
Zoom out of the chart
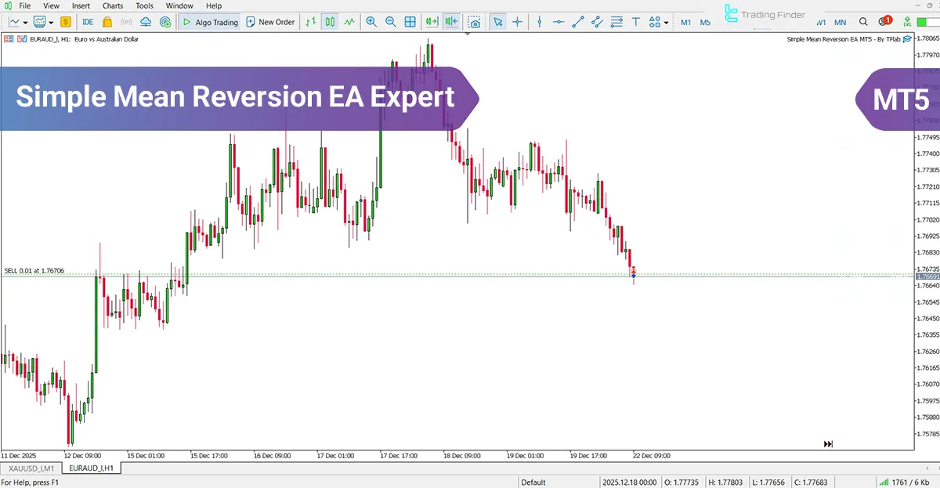[x=392, y=22]
